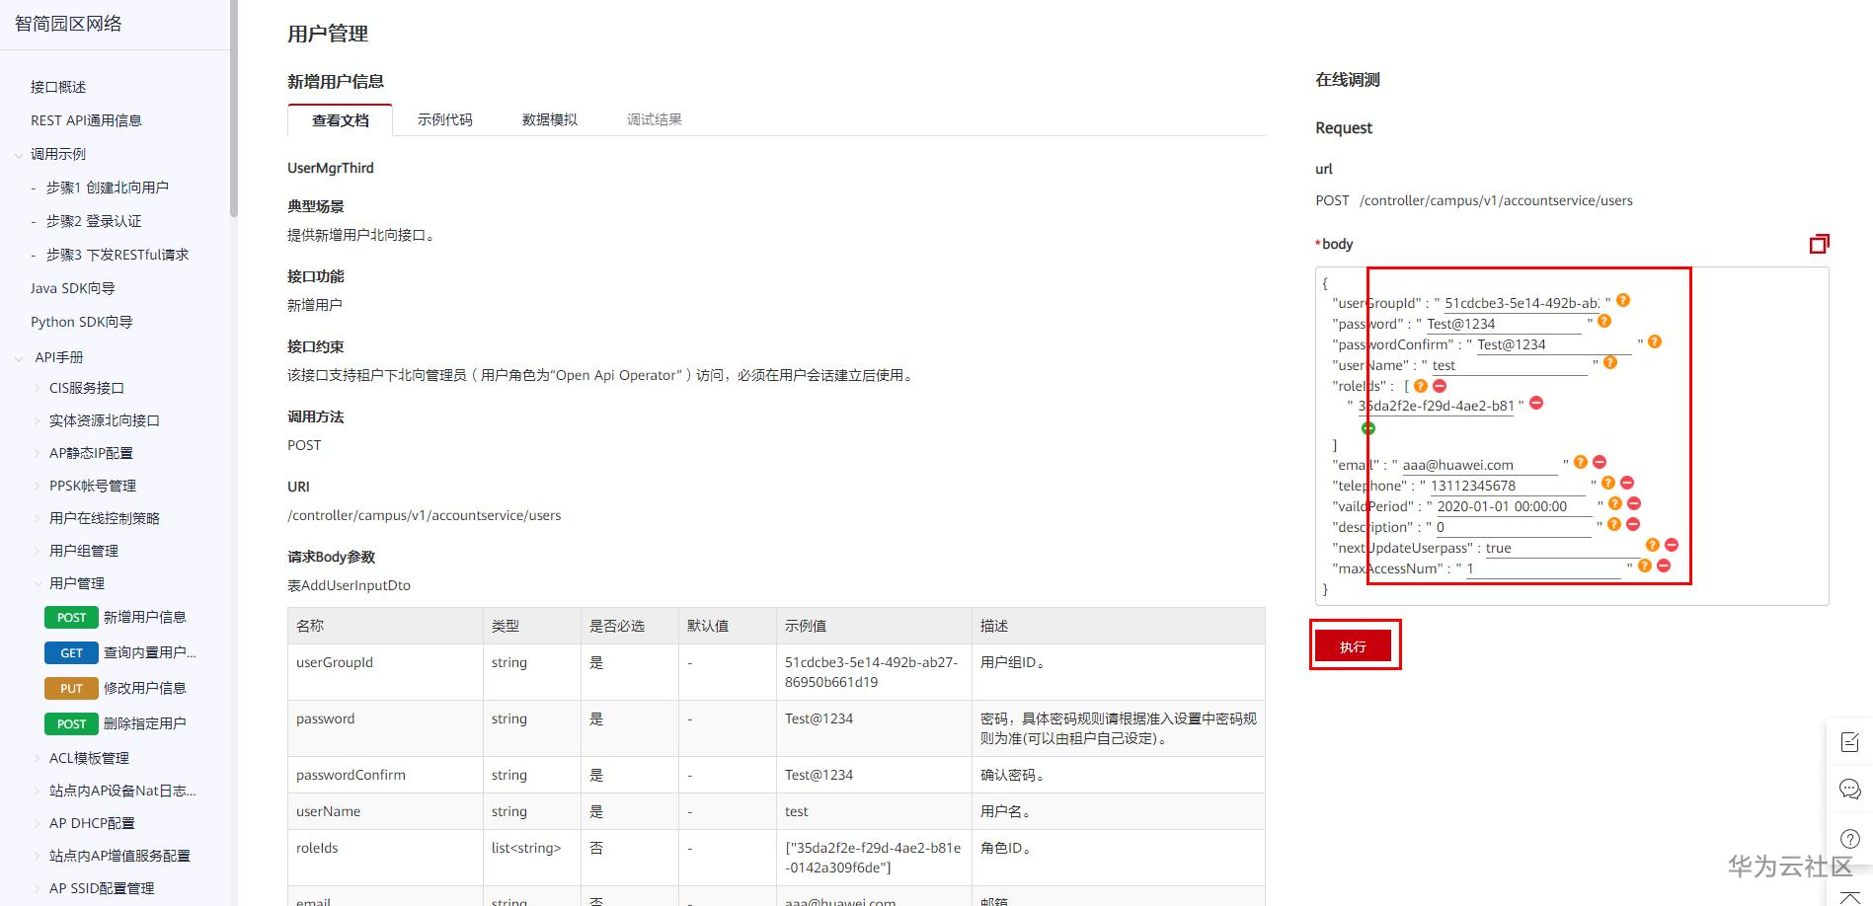Open REST API通用信息 page
Screen dimensions: 1873x906
86,120
